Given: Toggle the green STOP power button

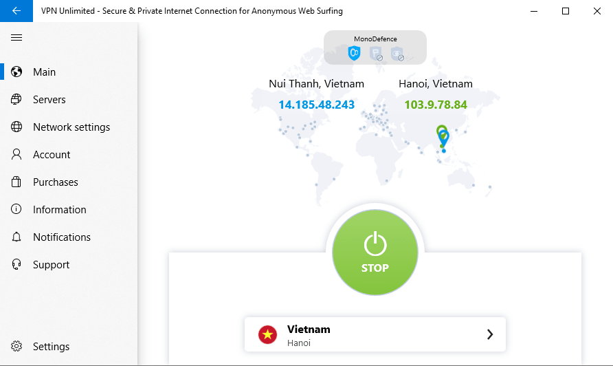Looking at the screenshot, I should coord(375,252).
